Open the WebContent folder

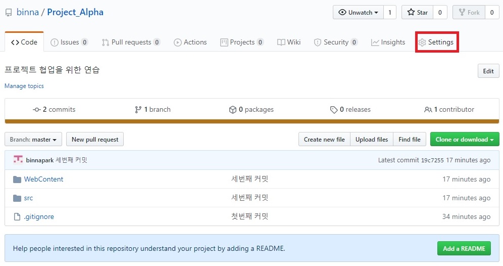point(43,179)
